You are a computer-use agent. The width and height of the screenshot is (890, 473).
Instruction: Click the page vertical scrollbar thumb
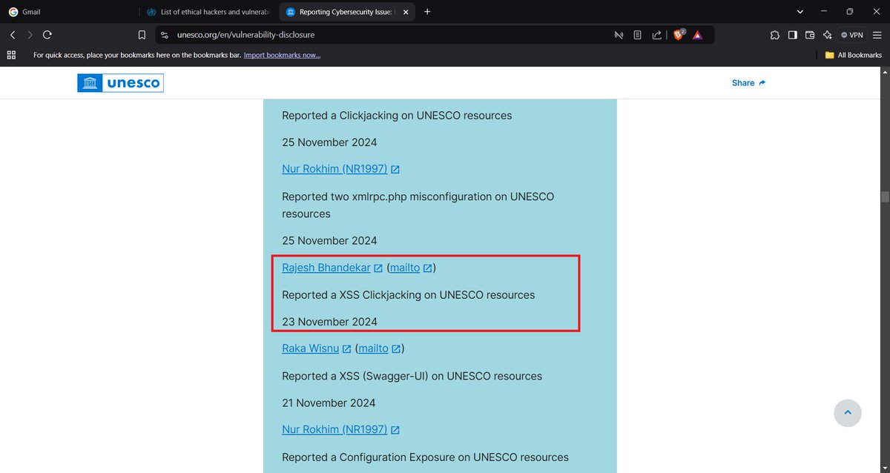point(885,196)
